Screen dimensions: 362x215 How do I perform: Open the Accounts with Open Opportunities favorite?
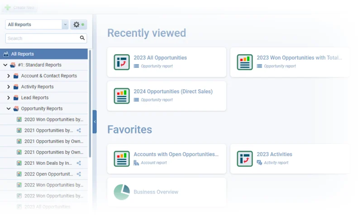click(x=167, y=159)
